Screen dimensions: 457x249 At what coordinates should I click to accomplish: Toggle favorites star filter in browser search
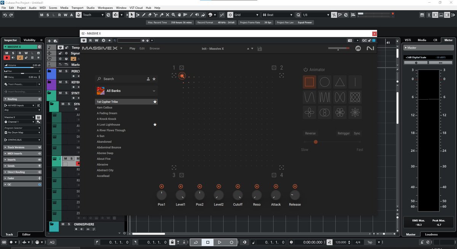[154, 79]
